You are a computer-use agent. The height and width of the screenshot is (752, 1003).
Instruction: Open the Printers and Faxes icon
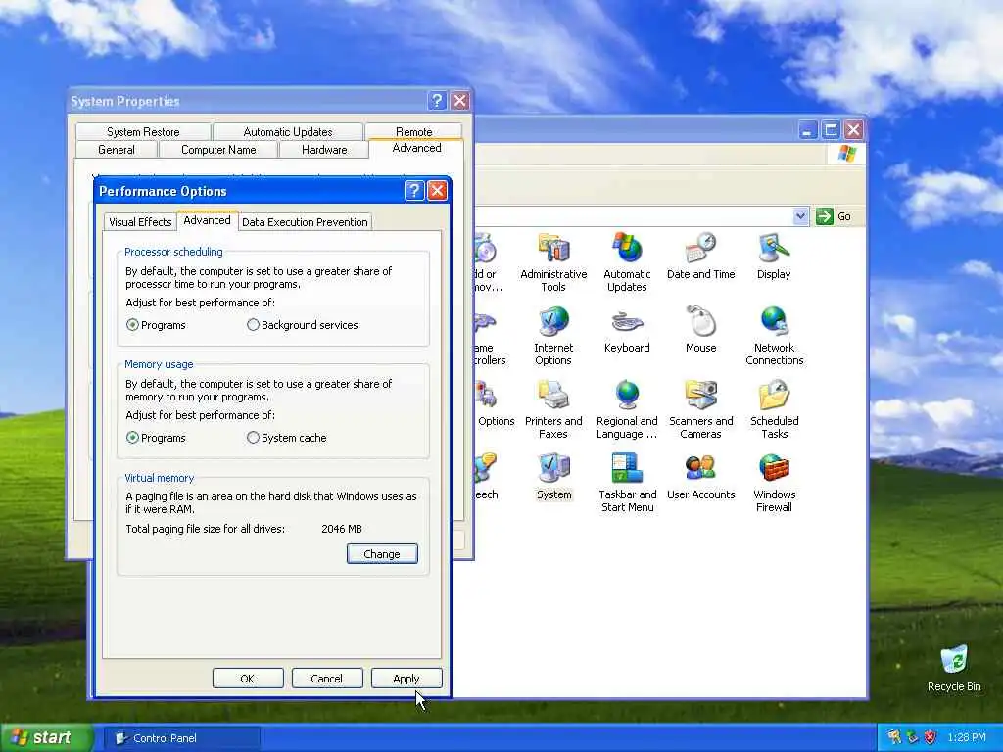point(553,410)
